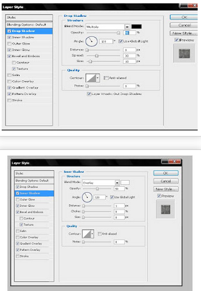Click Spread value field in Drop Shadow dialog

click(130, 56)
